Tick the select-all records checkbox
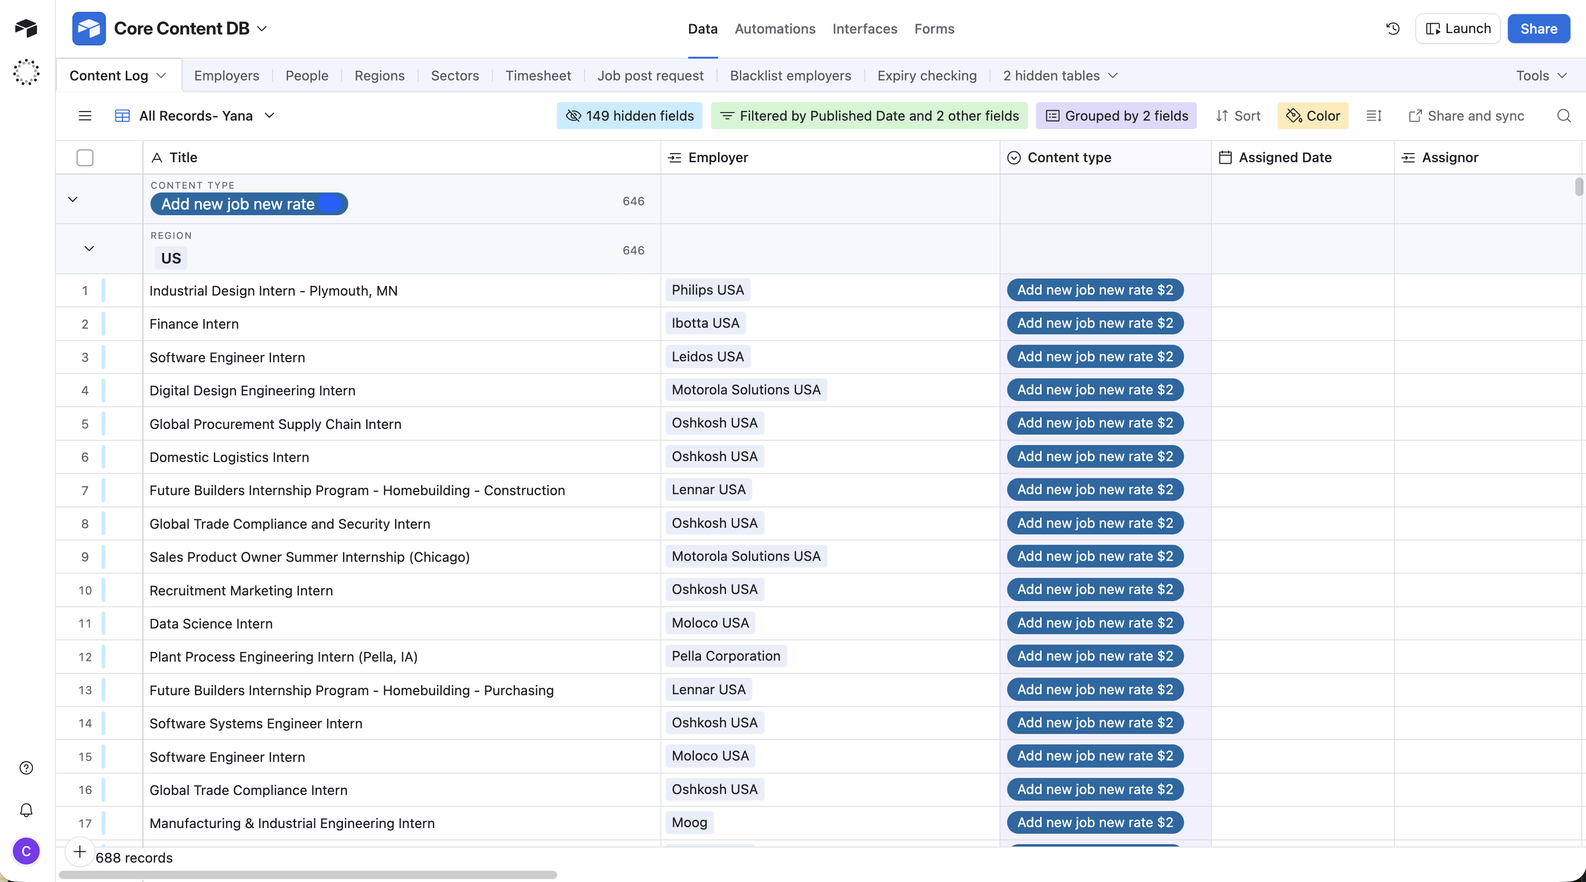1586x882 pixels. (x=85, y=157)
